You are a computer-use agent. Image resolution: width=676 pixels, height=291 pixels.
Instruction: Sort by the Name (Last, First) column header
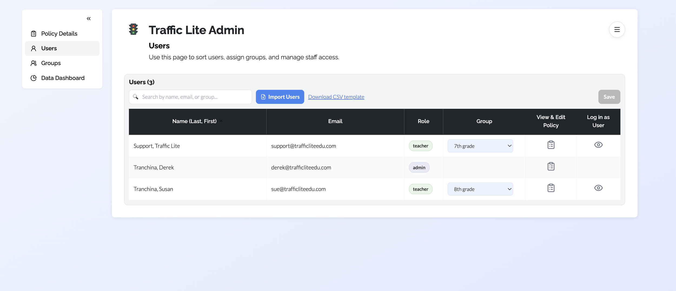[197, 121]
